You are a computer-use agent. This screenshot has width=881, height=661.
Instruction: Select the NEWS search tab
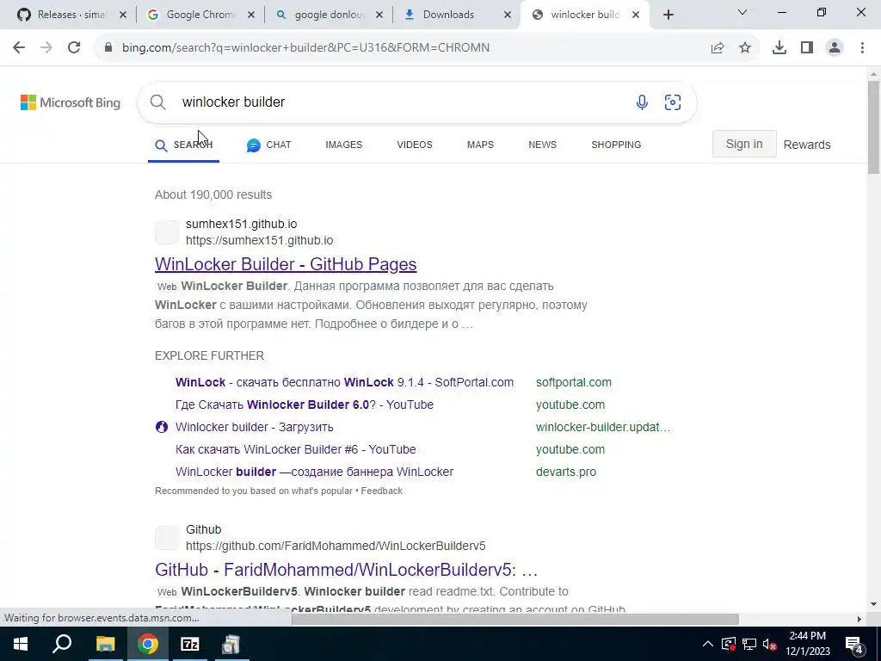pyautogui.click(x=542, y=145)
